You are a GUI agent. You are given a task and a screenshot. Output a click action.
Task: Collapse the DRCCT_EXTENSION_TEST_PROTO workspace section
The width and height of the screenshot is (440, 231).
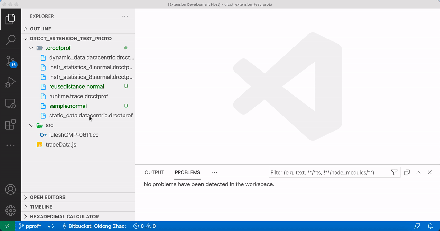point(78,38)
